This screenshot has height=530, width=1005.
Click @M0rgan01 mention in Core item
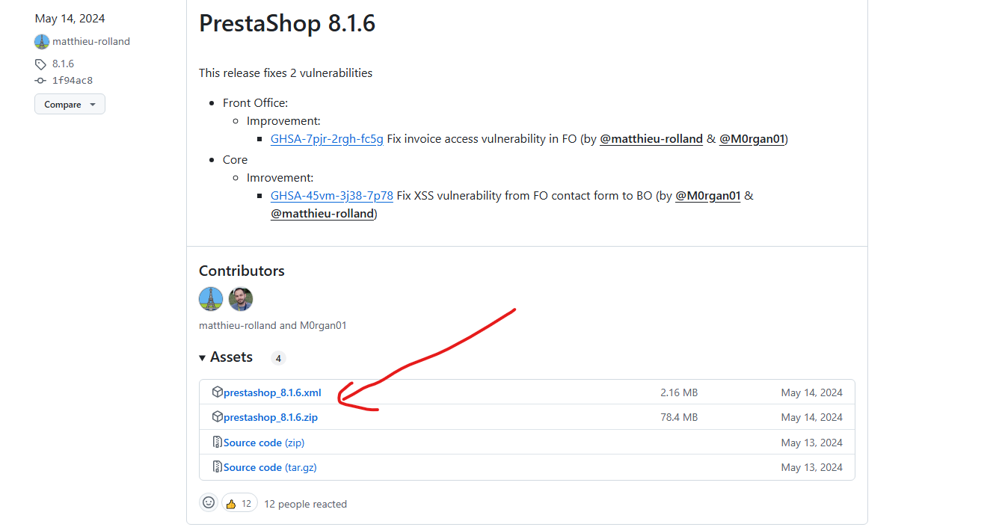[x=708, y=196]
